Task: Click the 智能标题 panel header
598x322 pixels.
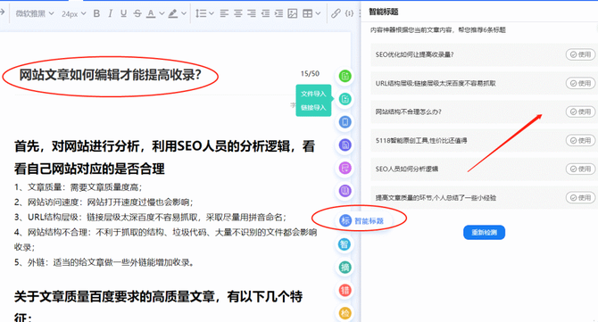Action: [383, 12]
